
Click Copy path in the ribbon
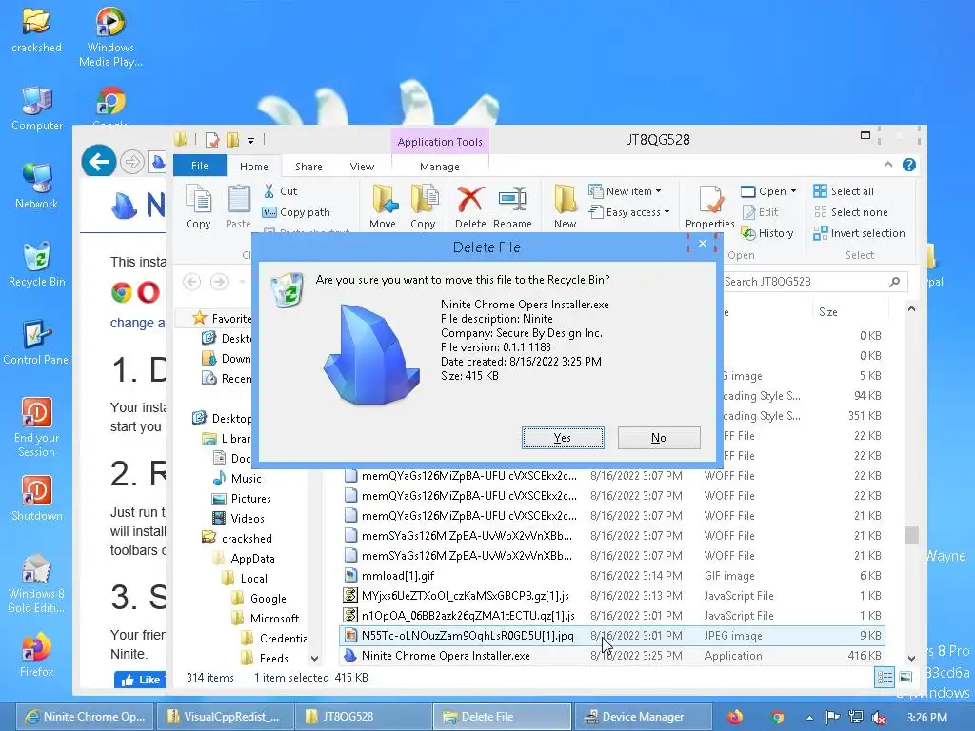[296, 212]
